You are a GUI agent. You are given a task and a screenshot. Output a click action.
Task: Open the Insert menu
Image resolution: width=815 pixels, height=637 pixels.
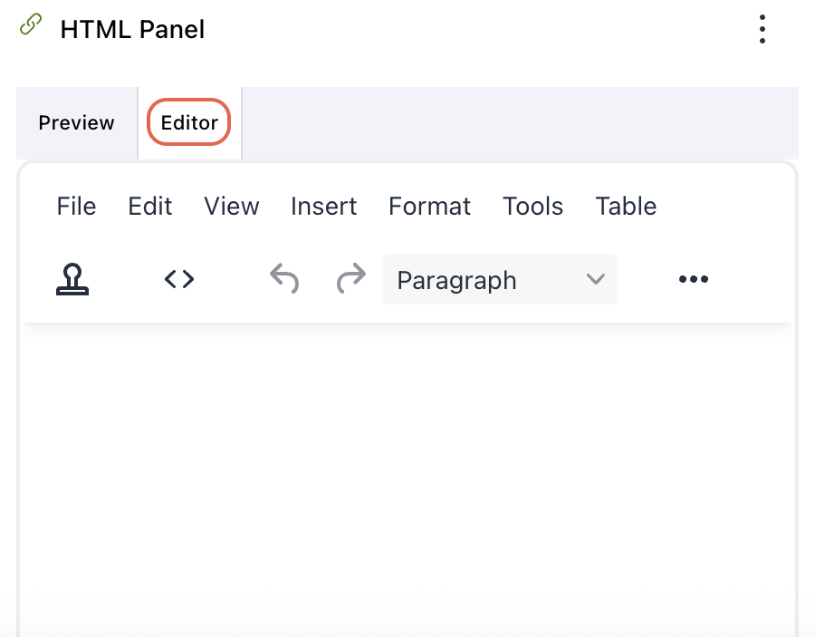[323, 206]
